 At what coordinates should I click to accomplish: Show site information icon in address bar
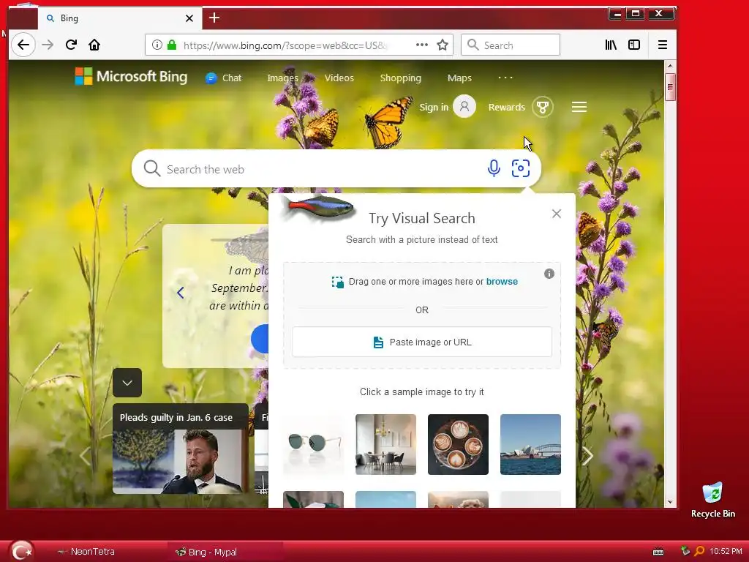click(x=157, y=45)
